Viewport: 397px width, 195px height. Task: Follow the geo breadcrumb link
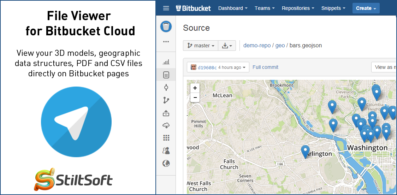[x=280, y=46]
